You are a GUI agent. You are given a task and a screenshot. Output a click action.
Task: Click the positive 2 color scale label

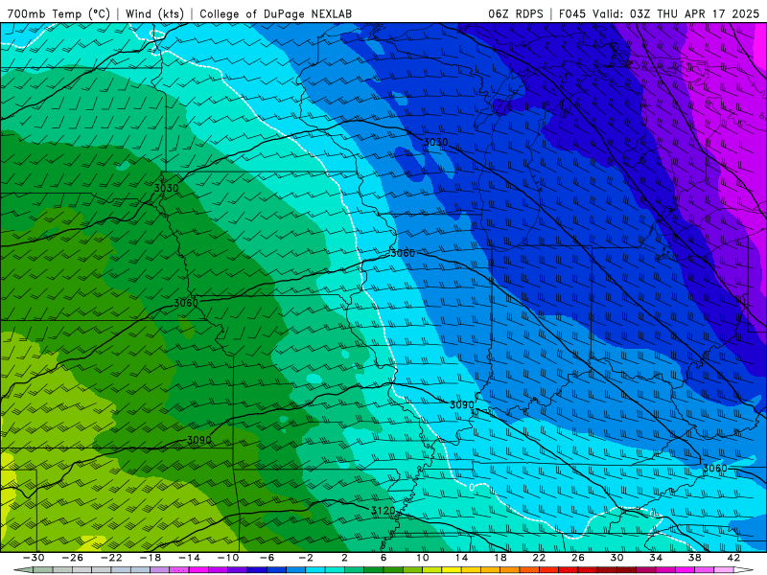tap(344, 558)
